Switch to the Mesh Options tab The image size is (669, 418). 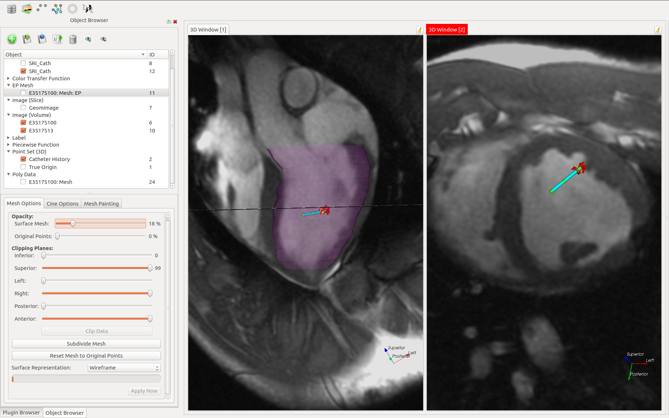(24, 203)
